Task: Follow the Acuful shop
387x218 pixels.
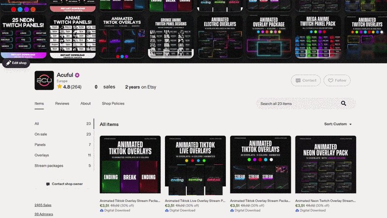Action: click(337, 80)
